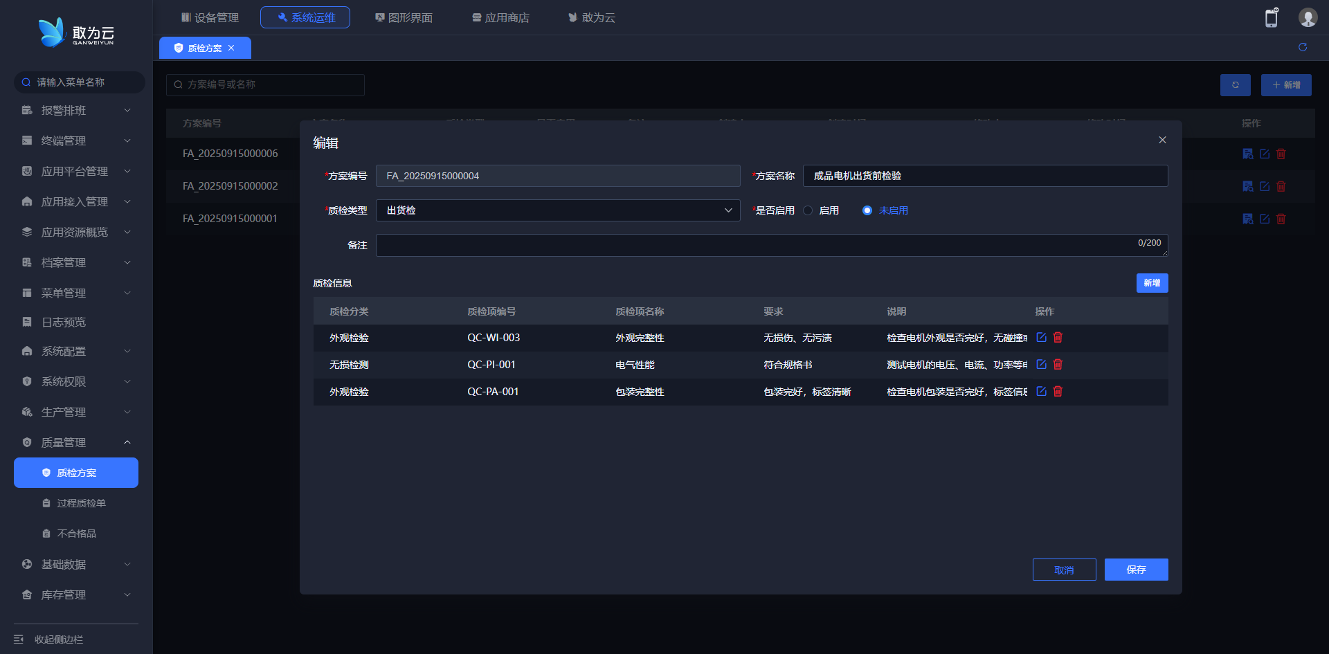The image size is (1329, 654).
Task: Edit the QC-PA-001 inspection item
Action: (x=1041, y=392)
